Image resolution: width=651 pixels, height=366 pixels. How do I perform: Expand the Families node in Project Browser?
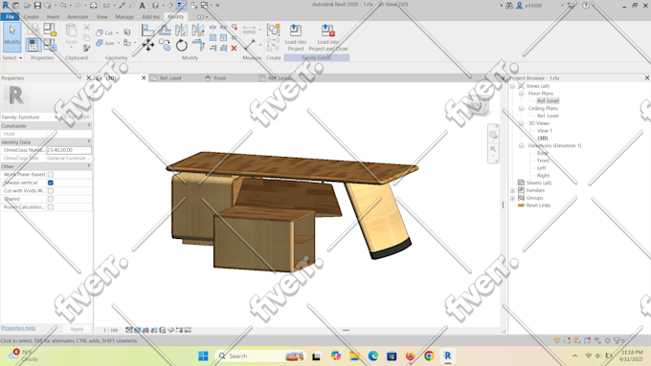point(513,191)
